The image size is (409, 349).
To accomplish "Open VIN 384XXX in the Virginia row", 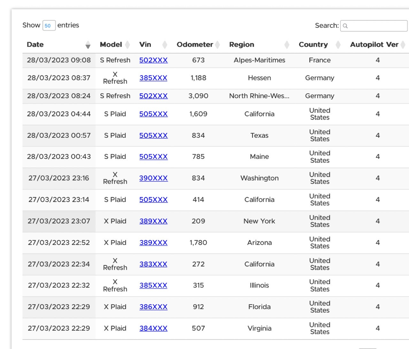I will coord(153,328).
